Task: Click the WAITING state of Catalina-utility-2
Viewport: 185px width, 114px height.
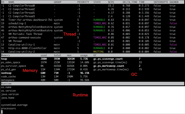Action: (x=98, y=52)
